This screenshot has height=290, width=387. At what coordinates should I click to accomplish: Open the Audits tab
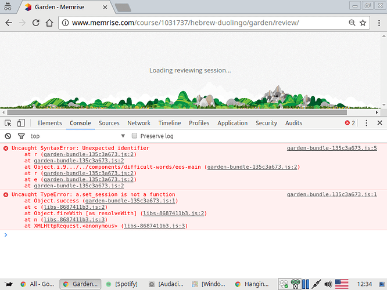(293, 123)
